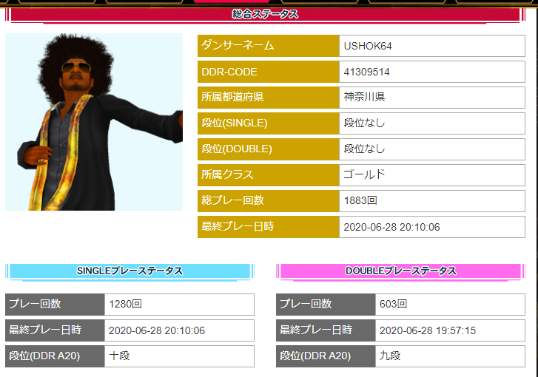Select the DDR-CODE value 41309514
Screen dimensions: 538x377
pyautogui.click(x=366, y=72)
